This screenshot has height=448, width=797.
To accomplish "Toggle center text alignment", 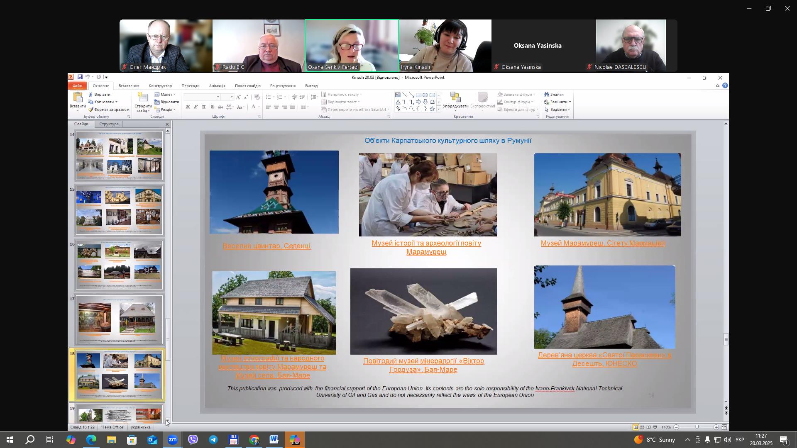I will coord(276,107).
